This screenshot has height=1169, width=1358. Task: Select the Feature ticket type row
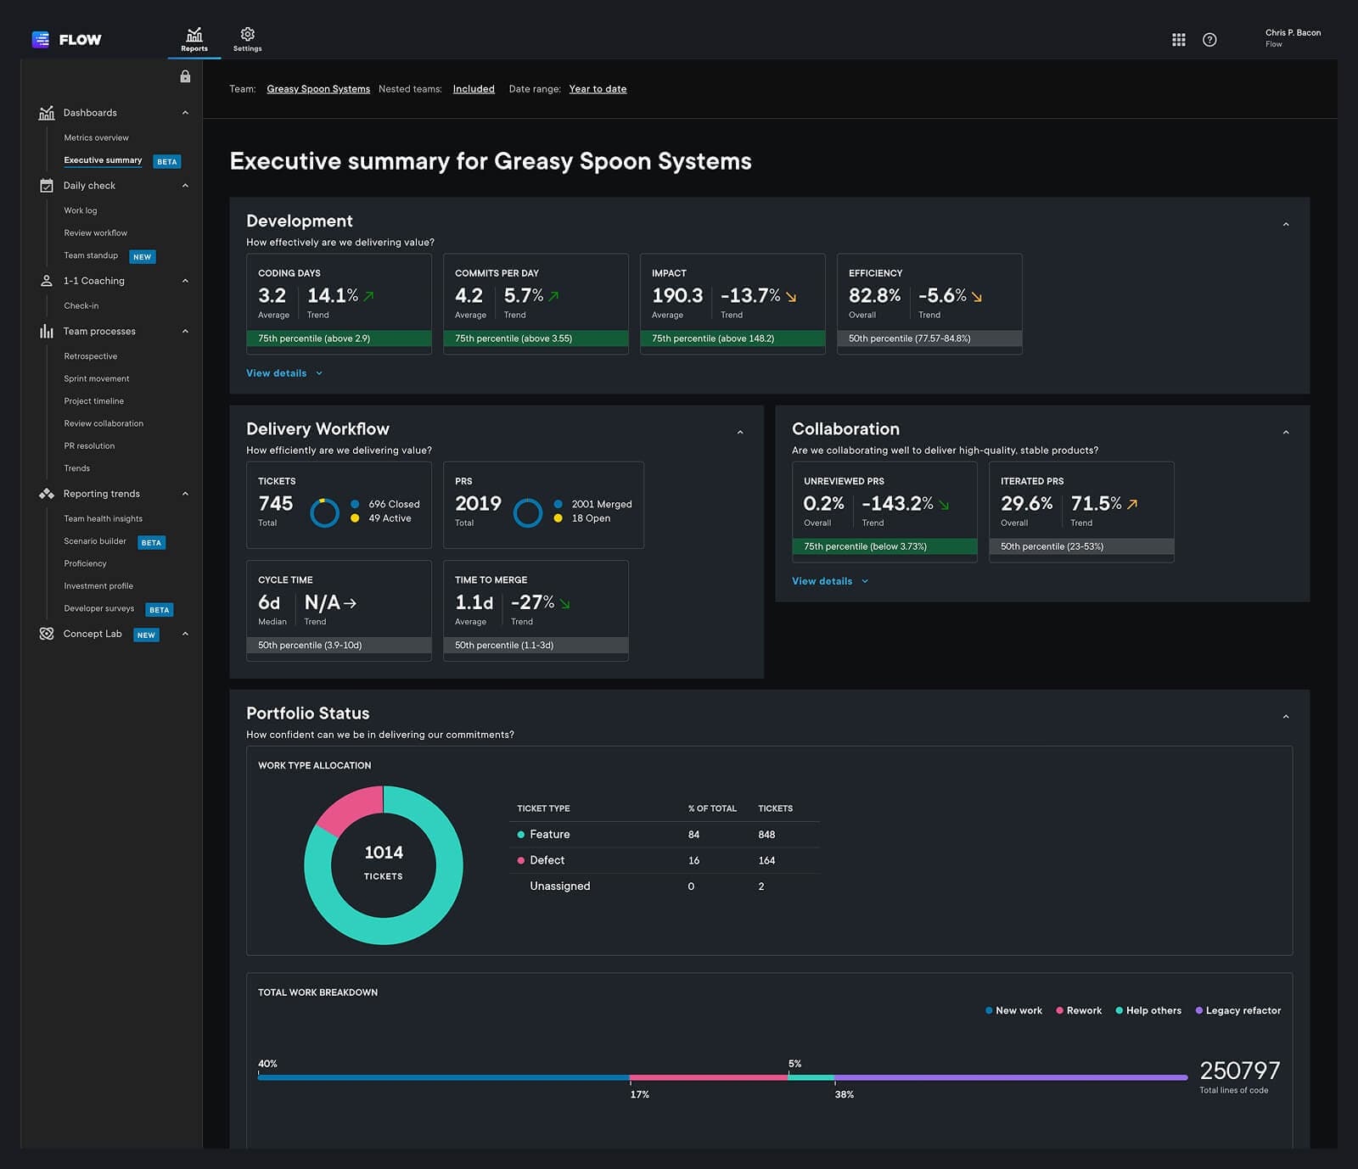pos(665,835)
